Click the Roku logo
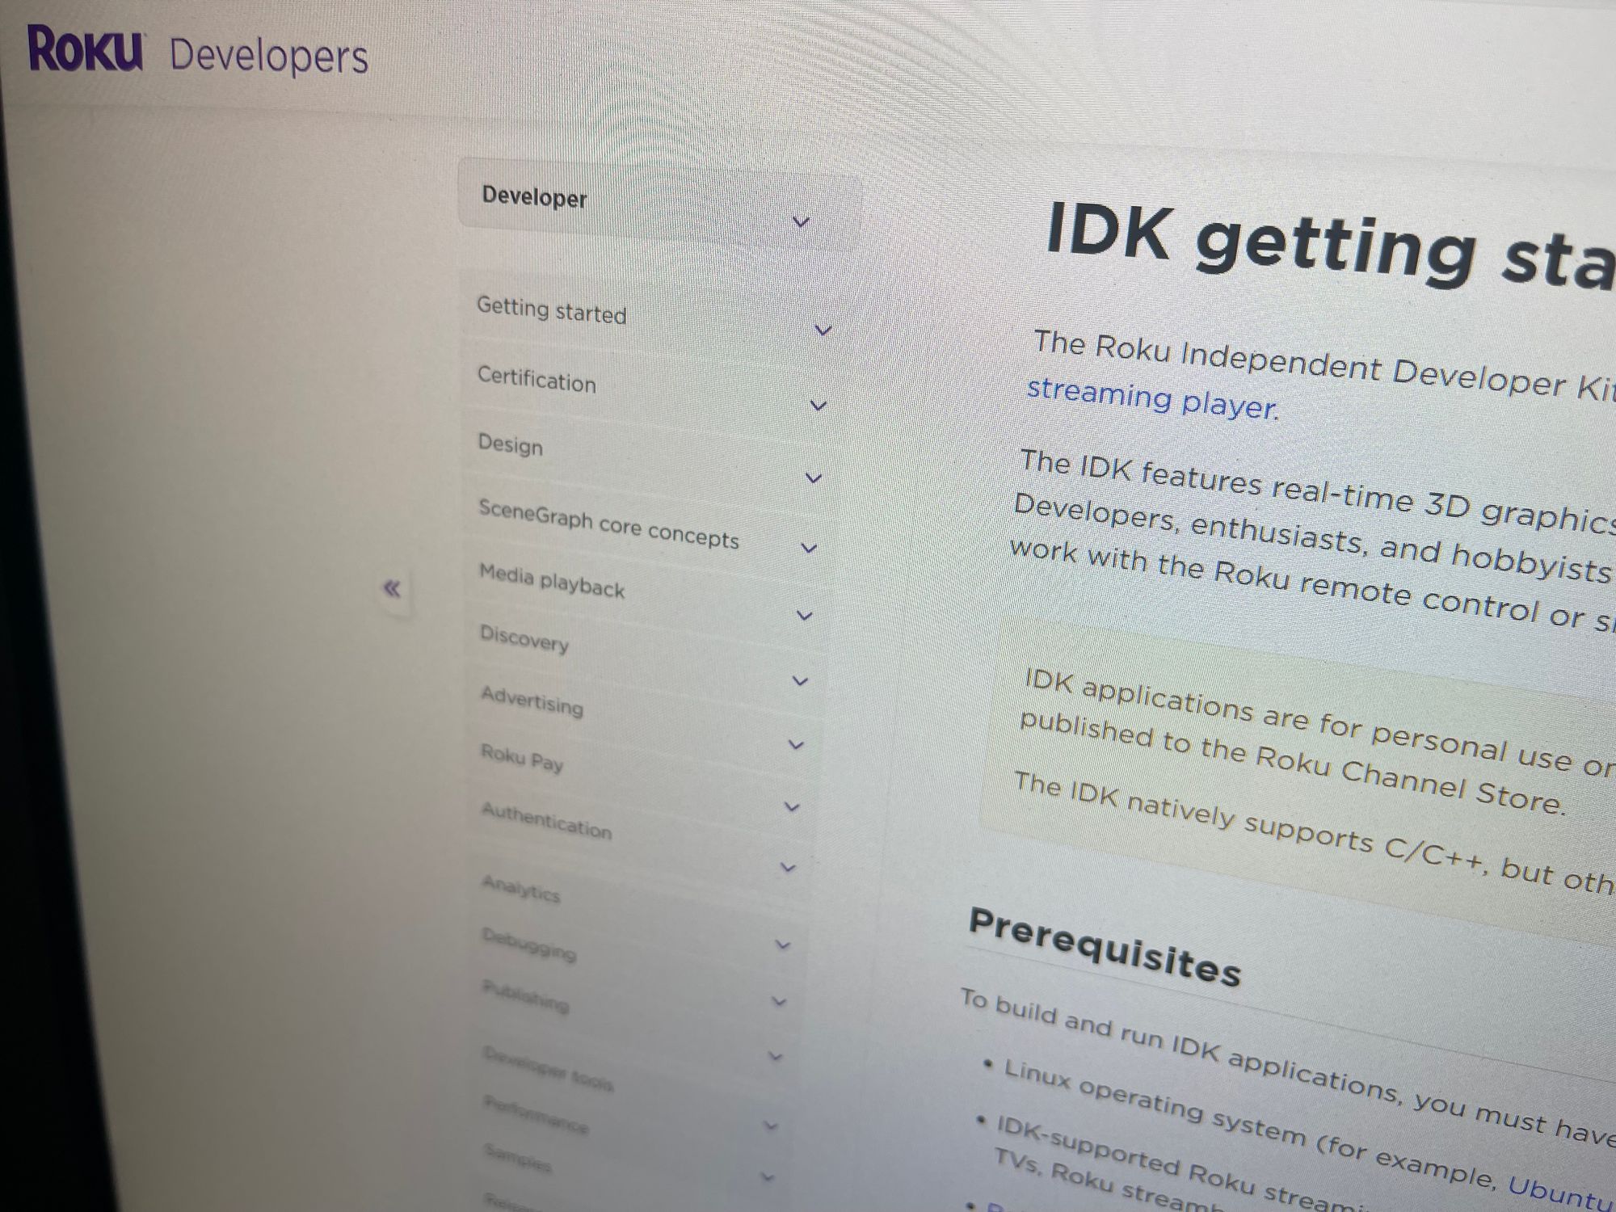The width and height of the screenshot is (1616, 1212). click(86, 49)
